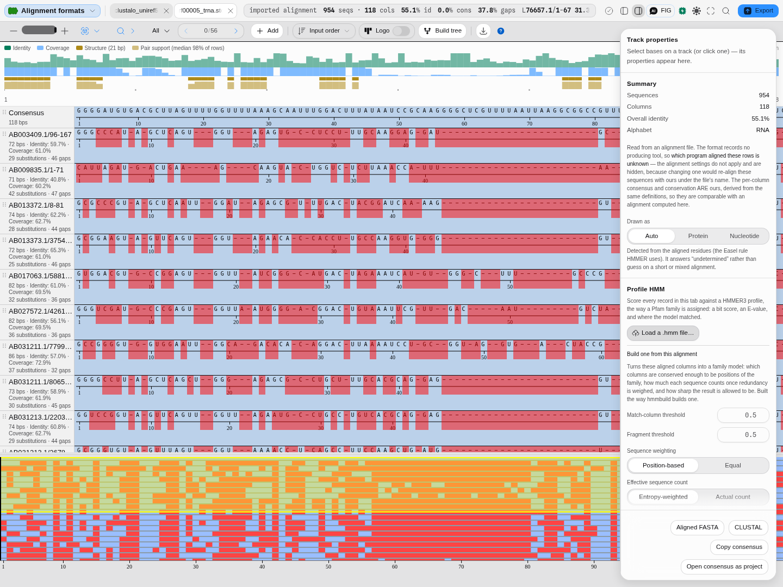
Task: Click the Fragment threshold field
Action: point(743,435)
